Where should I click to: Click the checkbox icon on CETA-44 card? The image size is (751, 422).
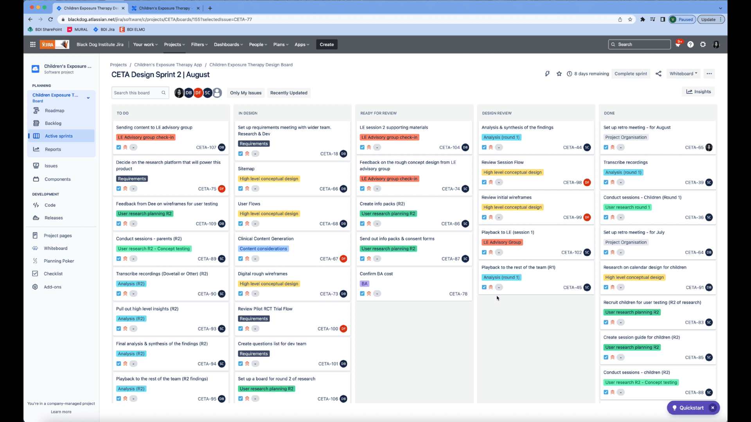484,147
